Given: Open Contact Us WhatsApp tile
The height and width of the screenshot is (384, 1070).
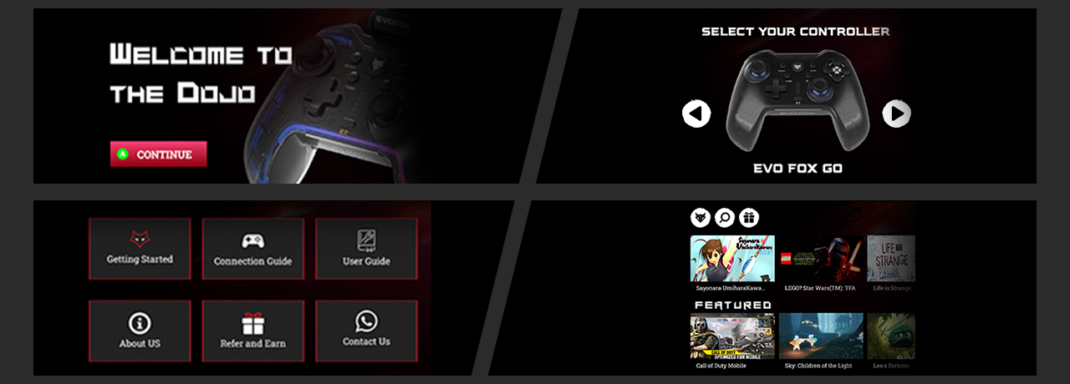Looking at the screenshot, I should [x=366, y=331].
